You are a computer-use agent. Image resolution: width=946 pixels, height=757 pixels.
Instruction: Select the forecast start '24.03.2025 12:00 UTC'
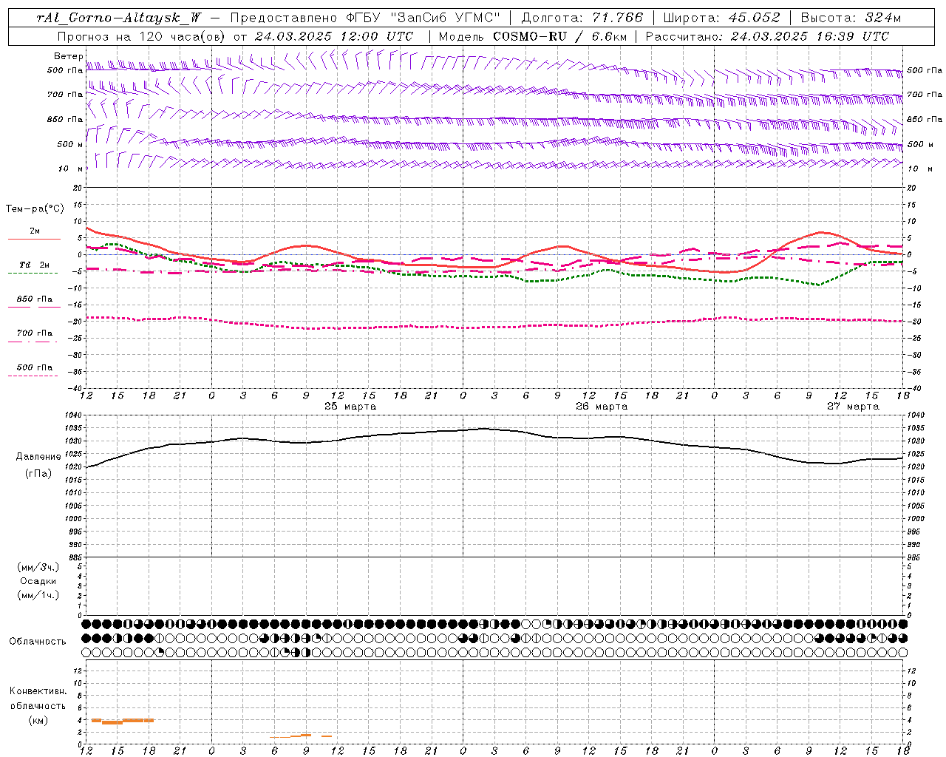click(334, 36)
